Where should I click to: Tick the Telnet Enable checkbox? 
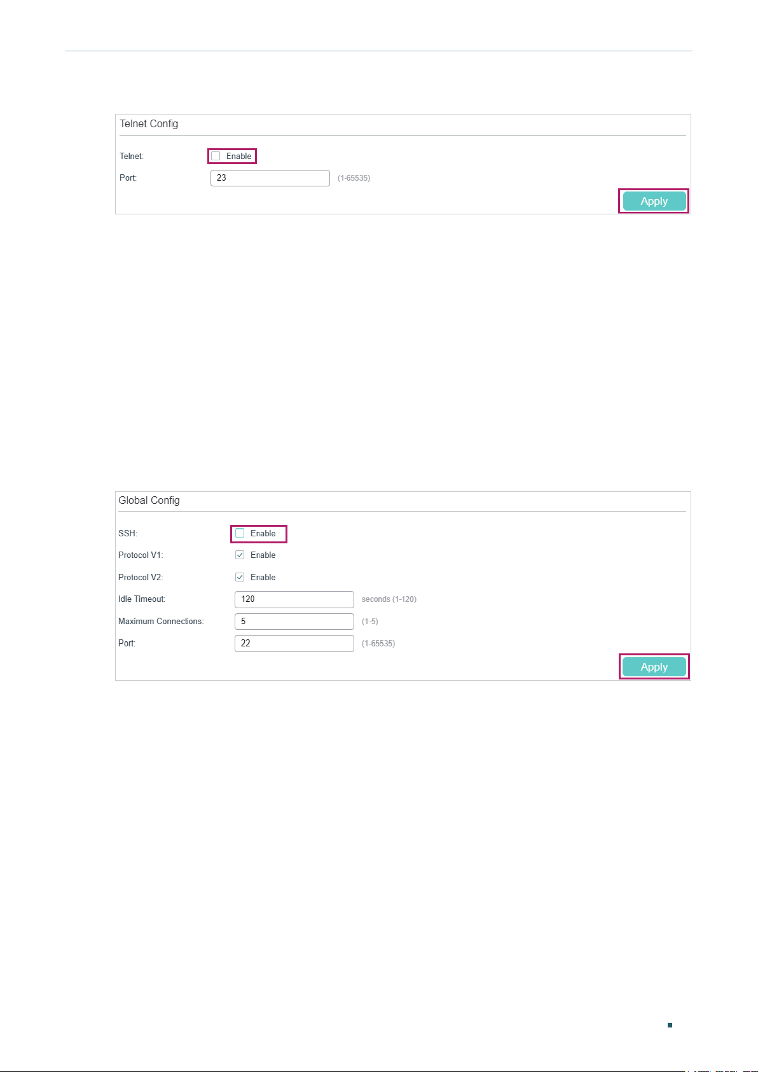(216, 156)
